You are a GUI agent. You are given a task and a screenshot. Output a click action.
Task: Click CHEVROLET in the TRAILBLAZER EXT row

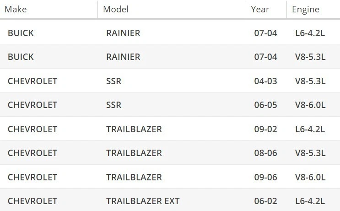pos(32,200)
